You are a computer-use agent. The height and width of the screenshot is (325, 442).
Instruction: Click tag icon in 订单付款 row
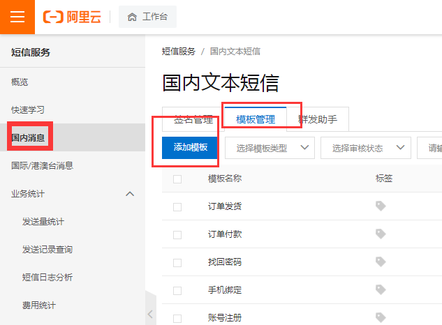381,234
